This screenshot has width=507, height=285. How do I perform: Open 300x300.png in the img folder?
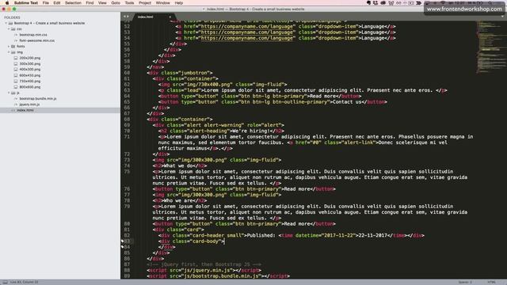tap(30, 64)
